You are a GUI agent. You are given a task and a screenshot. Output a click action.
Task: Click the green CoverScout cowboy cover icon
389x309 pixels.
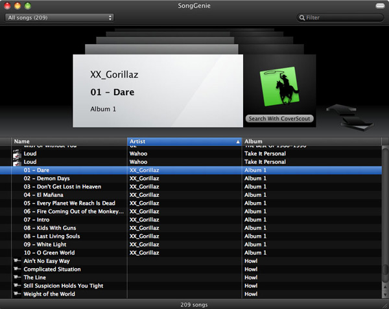click(x=279, y=86)
